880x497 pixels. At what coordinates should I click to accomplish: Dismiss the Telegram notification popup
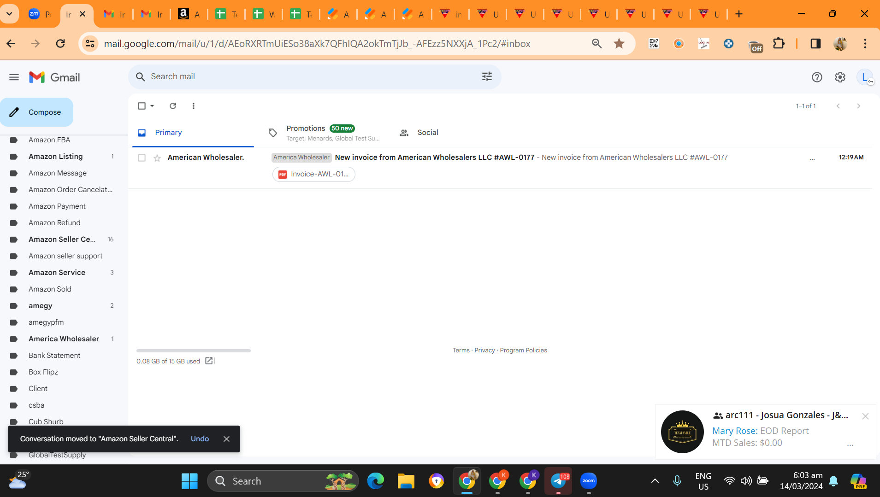point(865,416)
